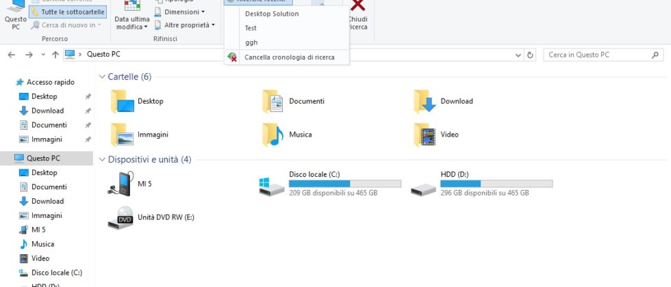Screen dimensions: 671x287
Task: Open recent locations dropdown chevron
Action: pos(42,55)
